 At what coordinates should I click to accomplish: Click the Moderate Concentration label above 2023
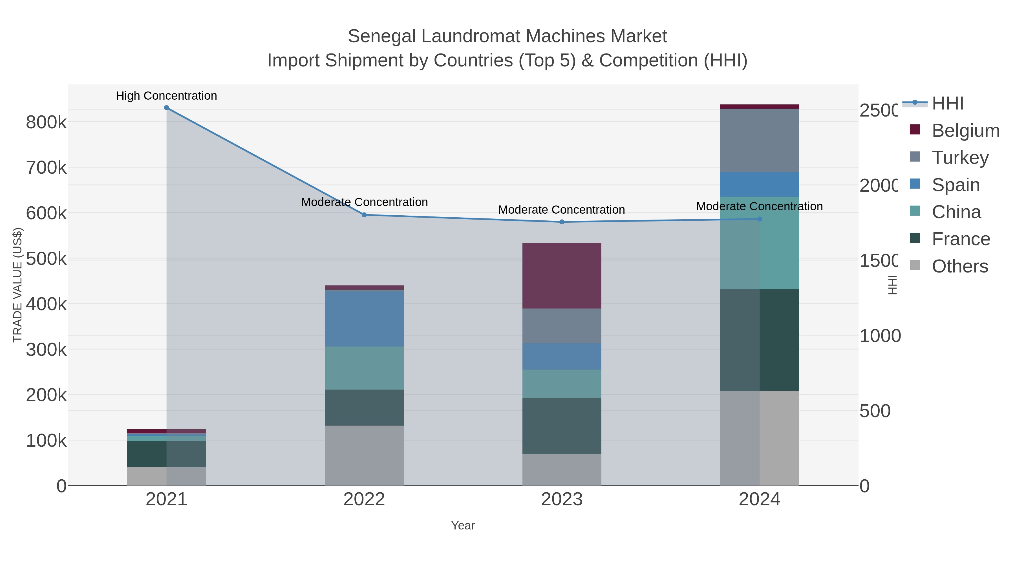pyautogui.click(x=561, y=210)
